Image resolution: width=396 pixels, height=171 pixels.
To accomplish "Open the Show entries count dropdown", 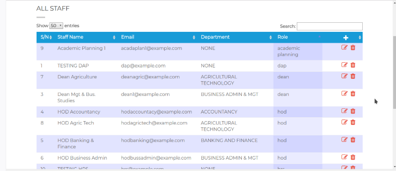I will (x=56, y=26).
